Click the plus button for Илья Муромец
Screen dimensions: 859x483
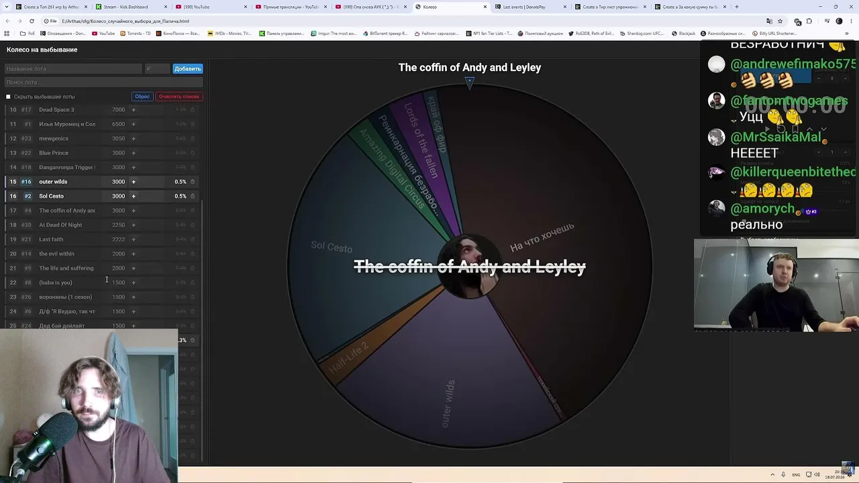[133, 124]
